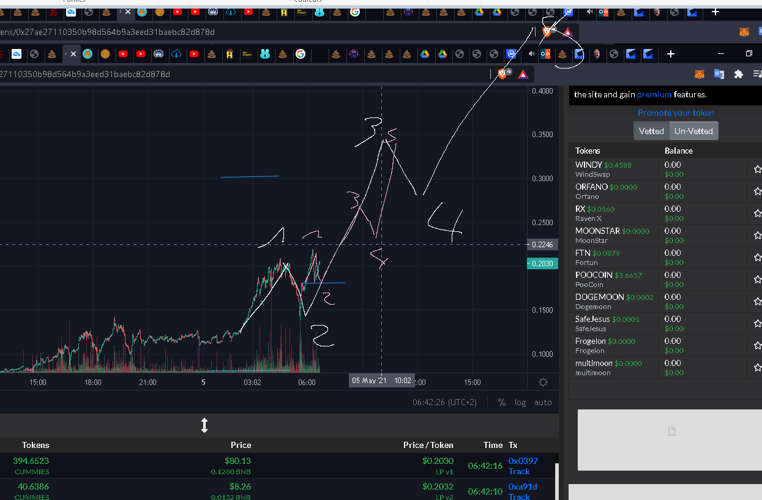
Task: Click Track under transaction 0x0397
Action: click(x=519, y=471)
